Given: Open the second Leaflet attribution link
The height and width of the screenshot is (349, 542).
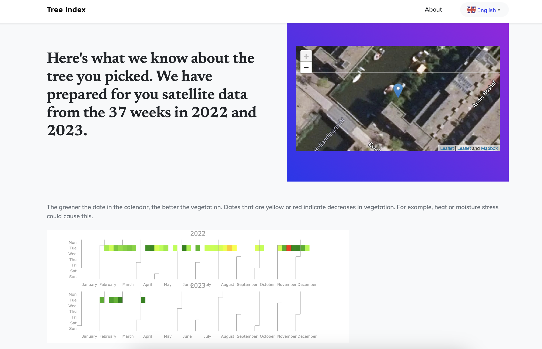Looking at the screenshot, I should [x=464, y=148].
